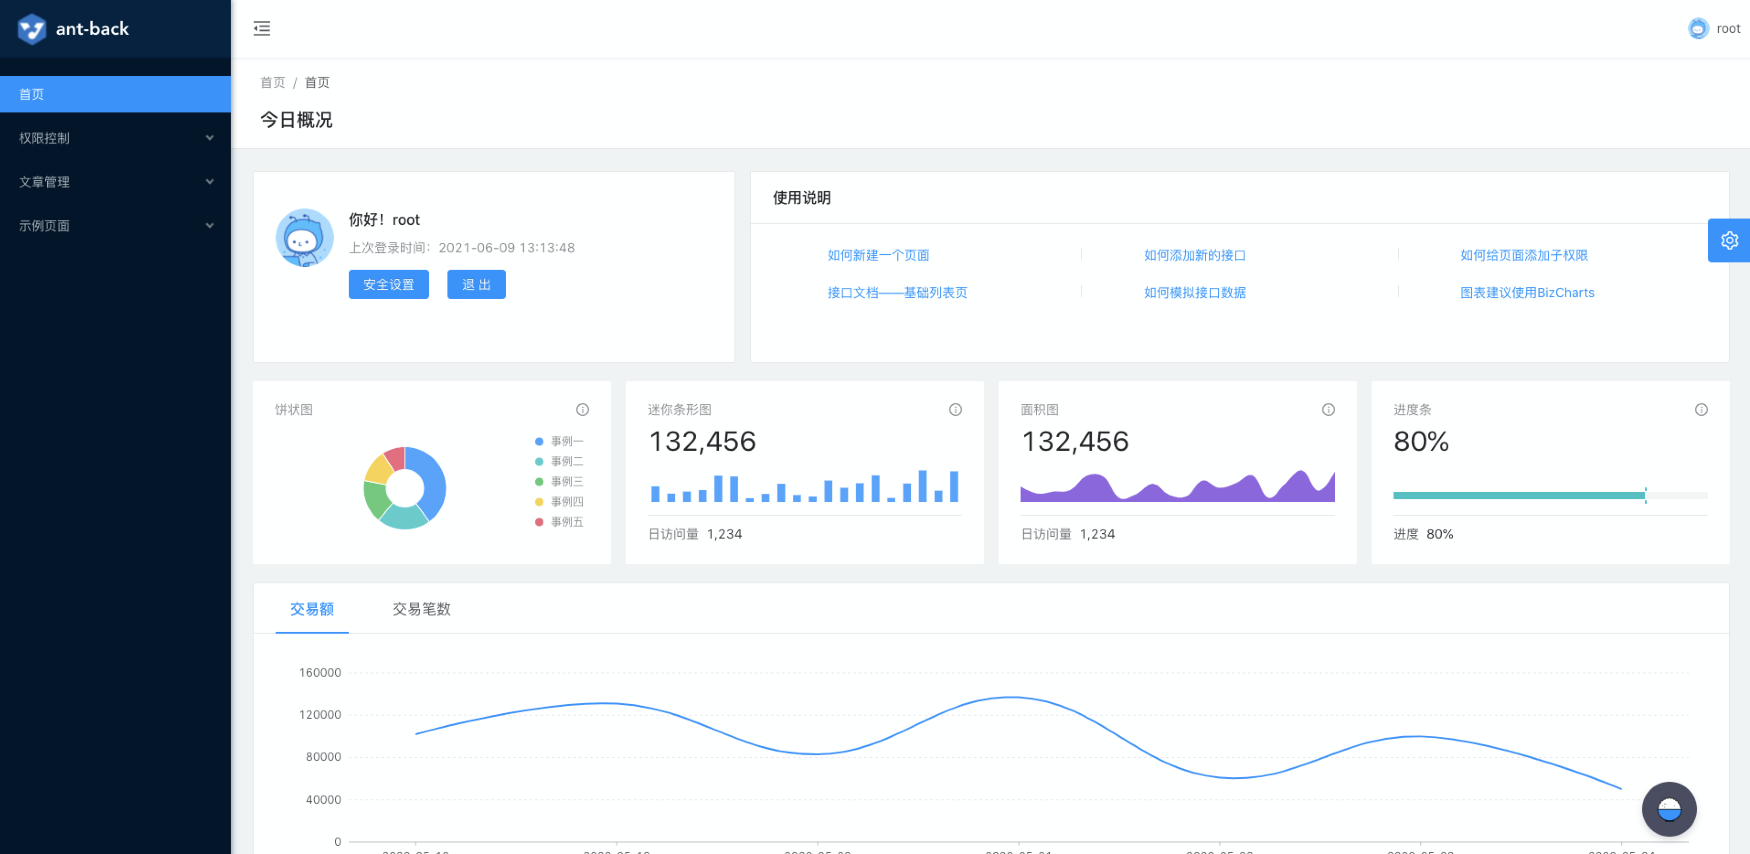Select 首页 in the sidebar menu

116,94
